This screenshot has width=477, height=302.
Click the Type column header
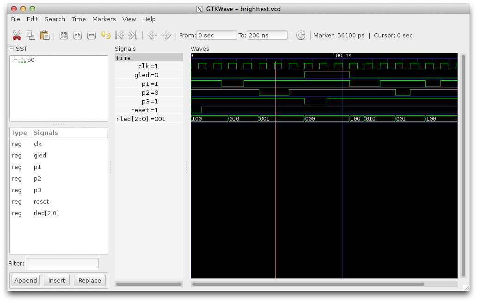pos(20,133)
